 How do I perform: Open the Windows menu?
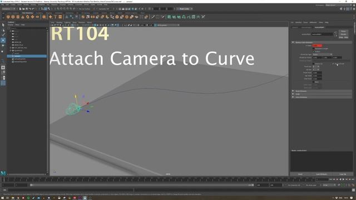(41, 4)
